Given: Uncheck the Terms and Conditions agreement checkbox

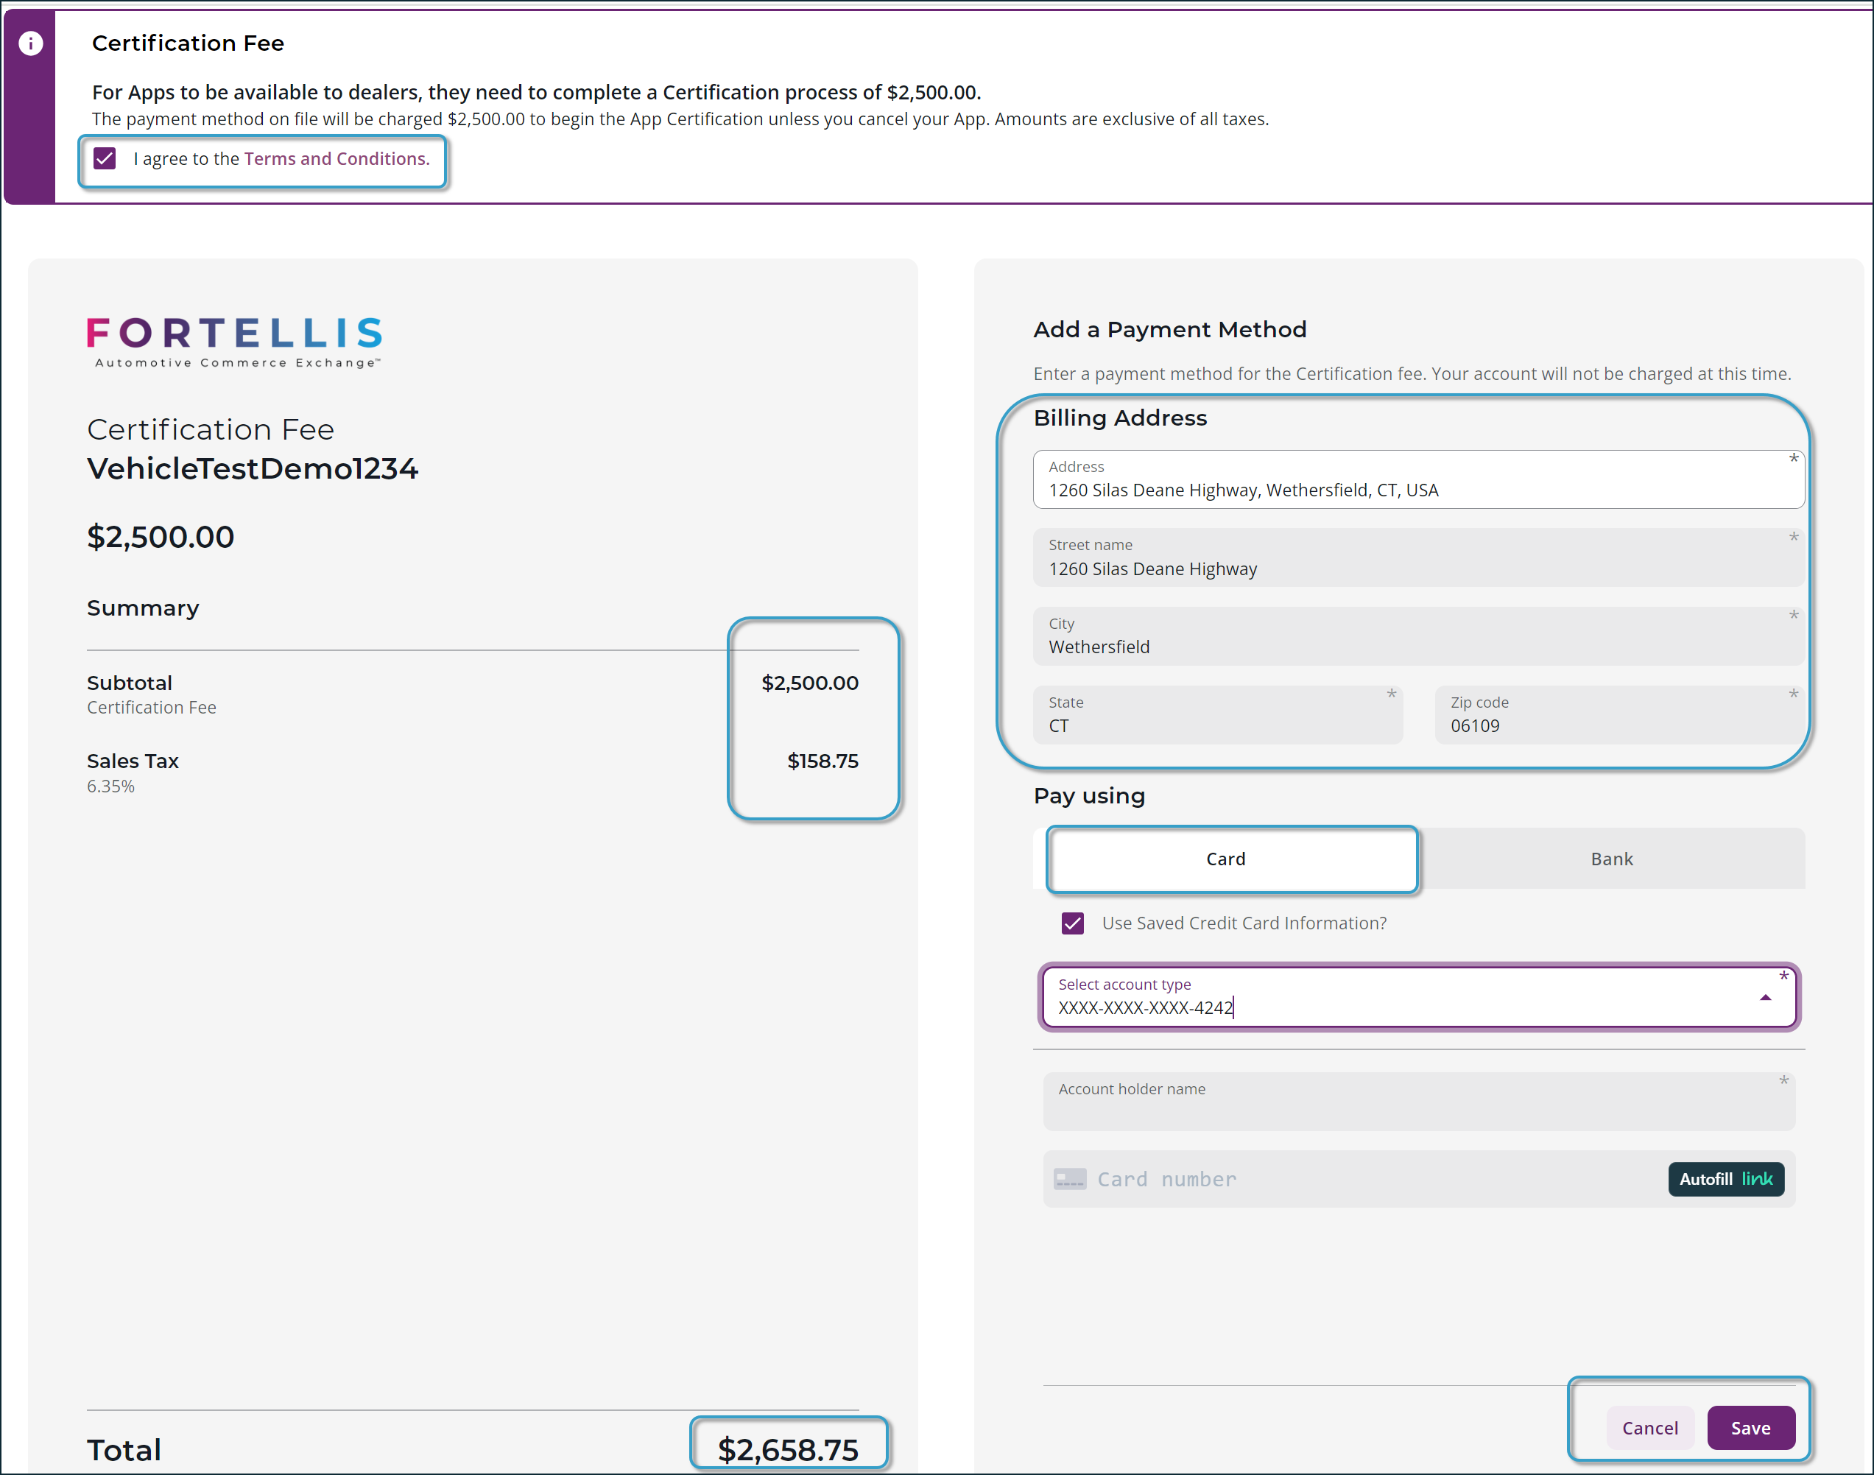Looking at the screenshot, I should point(105,159).
